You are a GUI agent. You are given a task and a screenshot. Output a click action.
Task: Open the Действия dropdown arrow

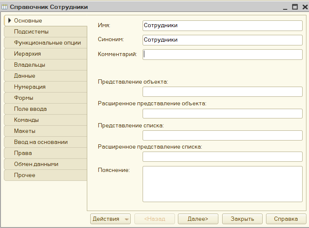tap(126, 219)
